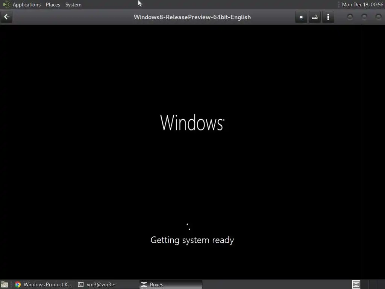Click the middle round Boxes window-control button
Viewport: 385px width, 289px height.
(364, 17)
